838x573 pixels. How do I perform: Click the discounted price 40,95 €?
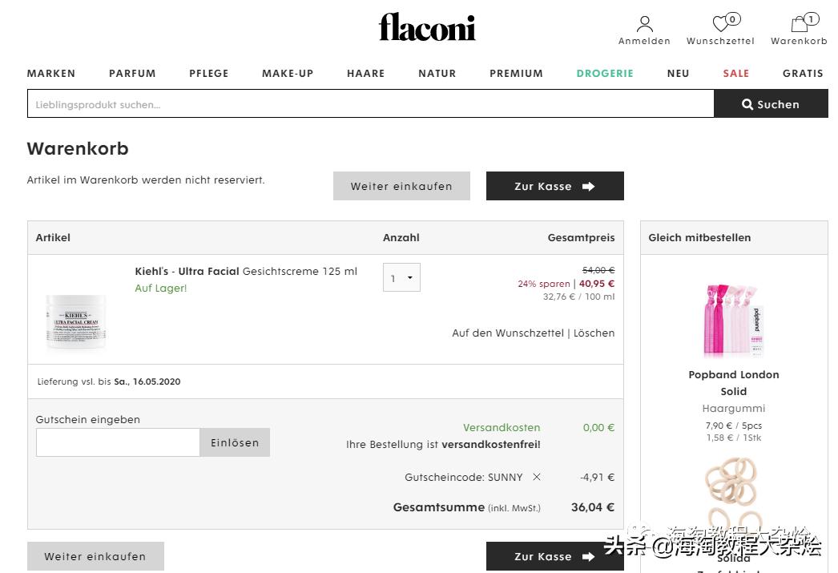coord(596,284)
